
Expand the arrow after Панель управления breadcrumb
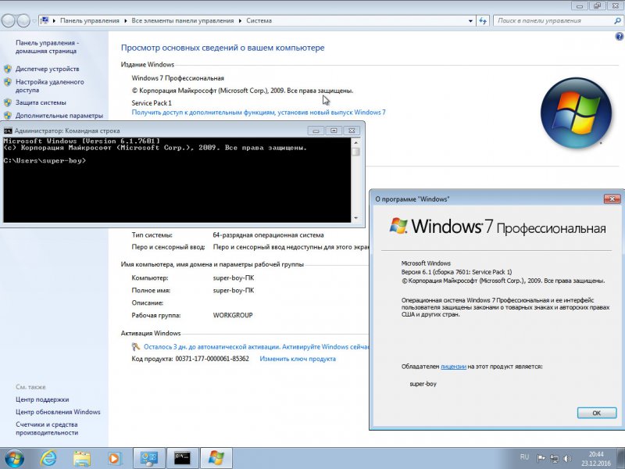pyautogui.click(x=126, y=21)
